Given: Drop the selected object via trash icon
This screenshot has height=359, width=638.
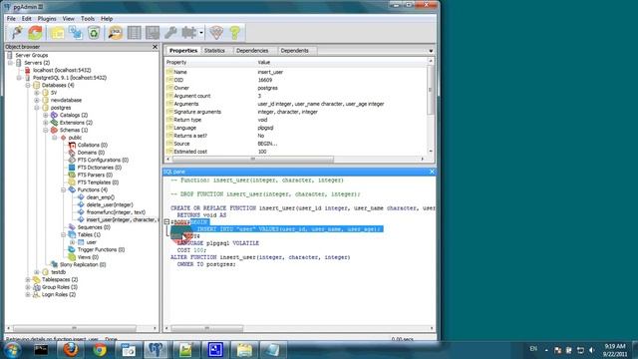Looking at the screenshot, I should 94,33.
